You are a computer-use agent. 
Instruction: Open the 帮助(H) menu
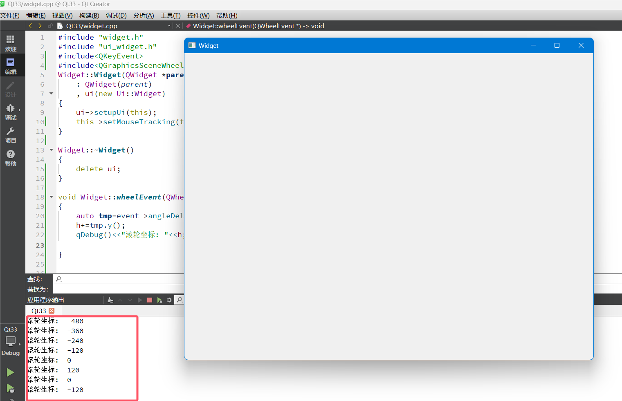[227, 16]
